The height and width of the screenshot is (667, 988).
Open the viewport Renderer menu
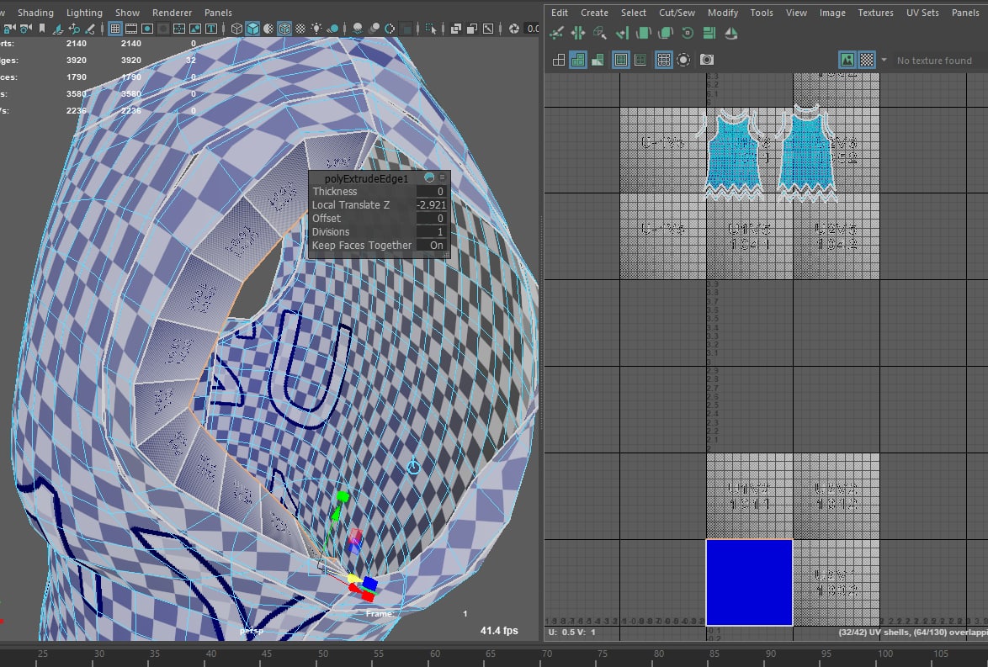(172, 13)
